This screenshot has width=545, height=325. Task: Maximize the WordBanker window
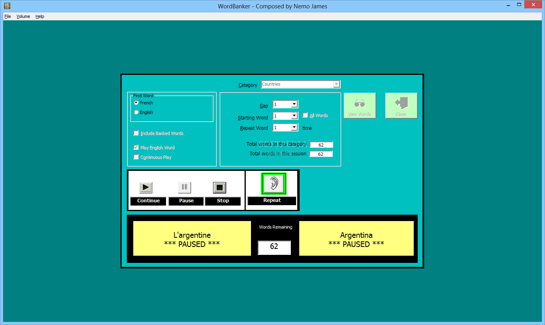click(x=519, y=5)
